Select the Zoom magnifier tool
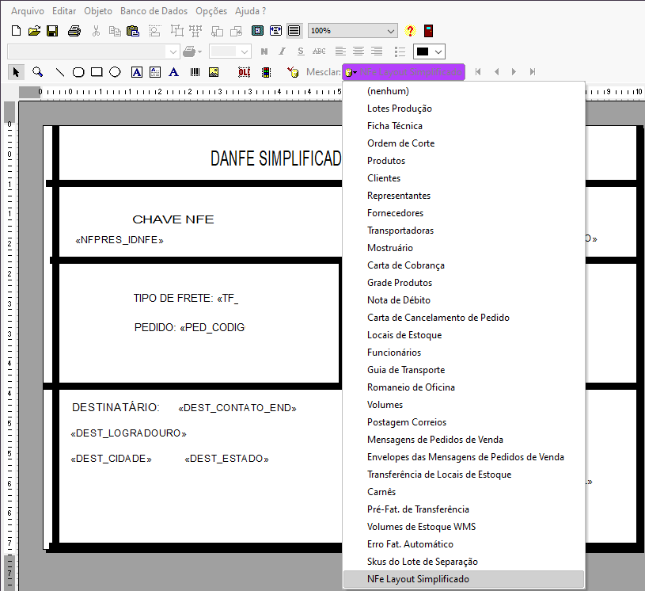645x591 pixels. [37, 72]
